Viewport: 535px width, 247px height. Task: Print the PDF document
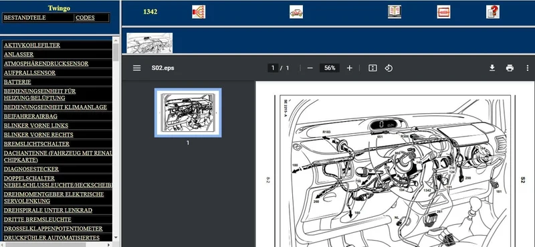(510, 68)
